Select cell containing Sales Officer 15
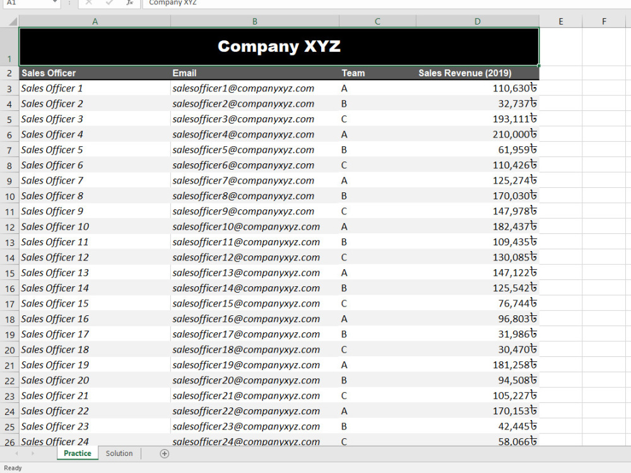 click(x=95, y=304)
